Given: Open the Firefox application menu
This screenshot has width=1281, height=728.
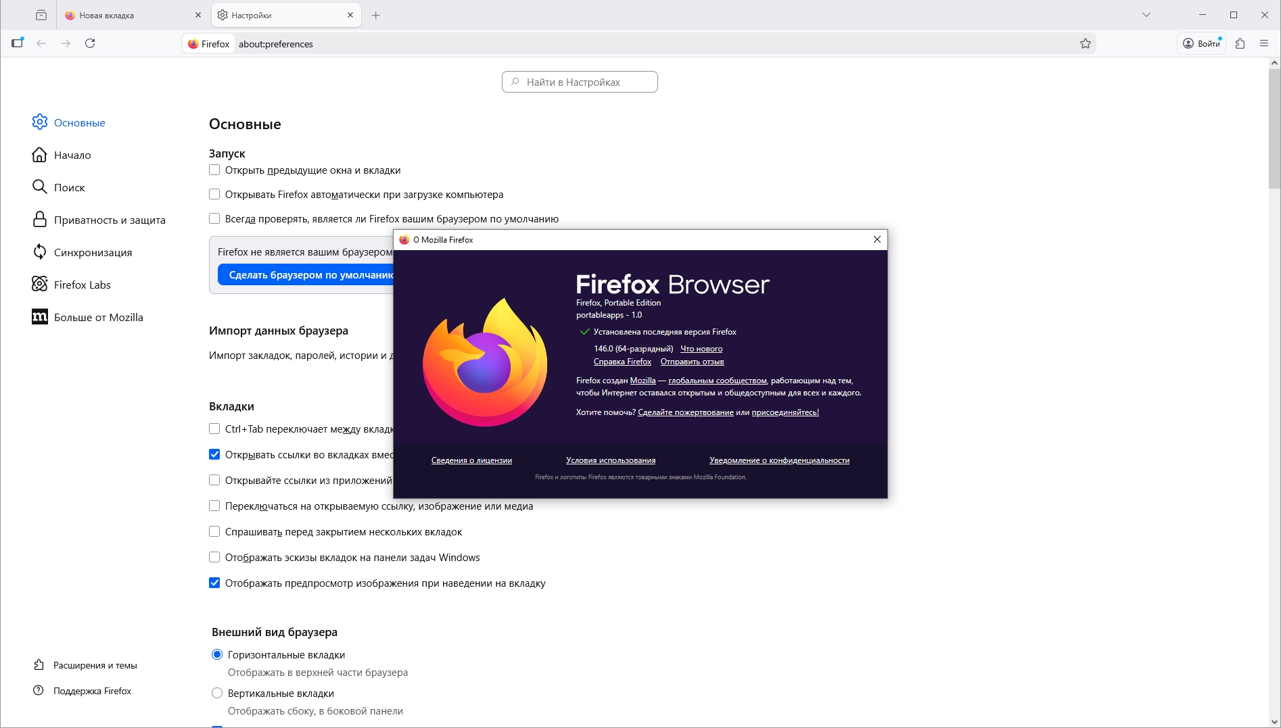Looking at the screenshot, I should pos(1264,43).
